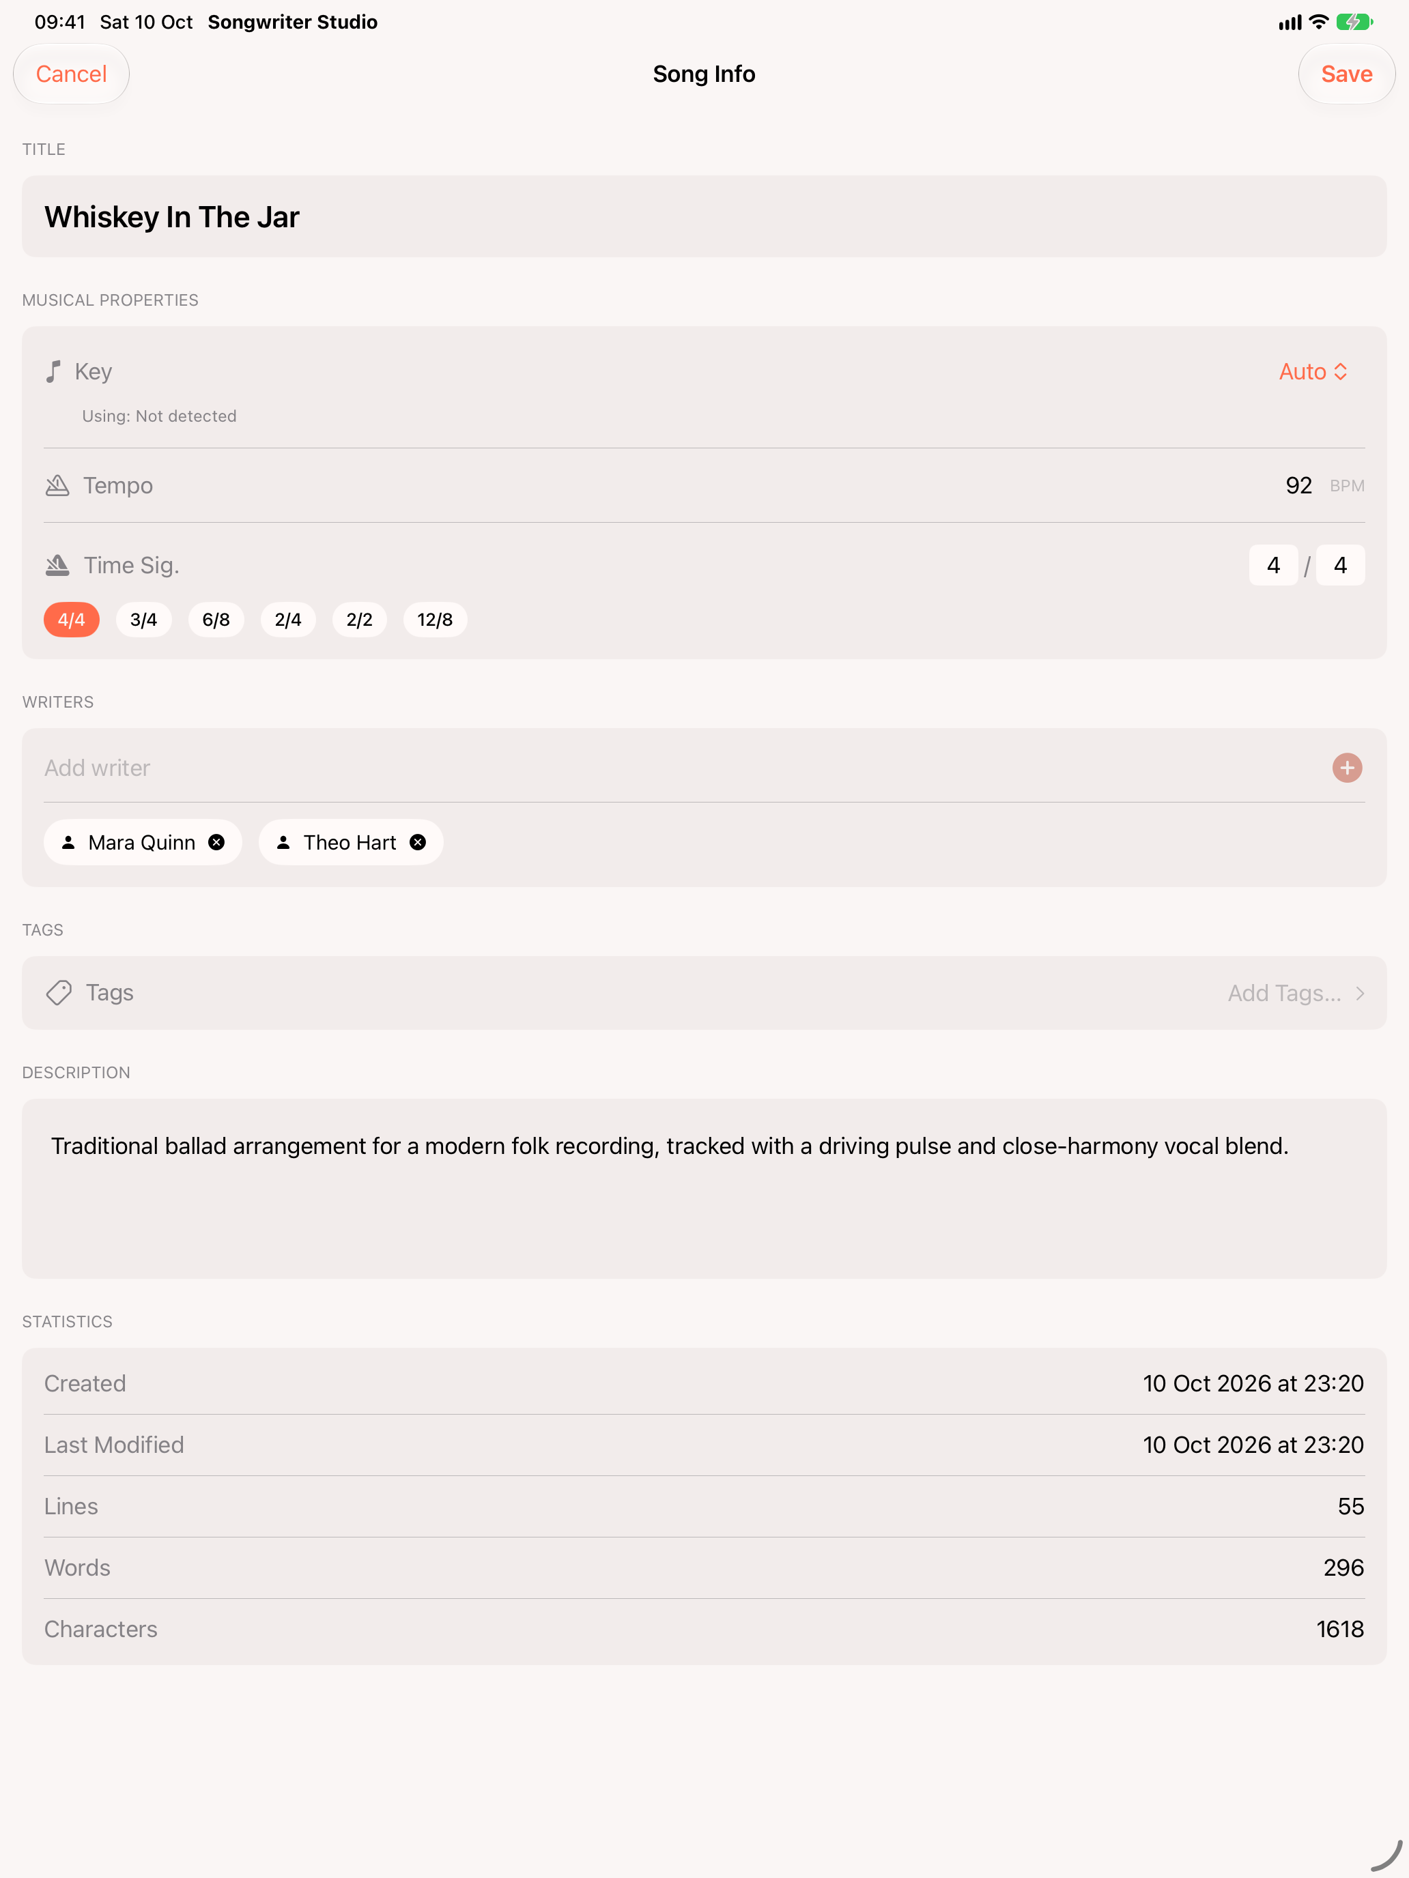Remove Theo Hart with the x icon
Viewport: 1409px width, 1878px height.
coord(418,842)
